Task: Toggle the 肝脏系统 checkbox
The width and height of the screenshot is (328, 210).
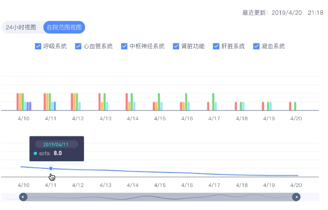Action: pos(216,46)
